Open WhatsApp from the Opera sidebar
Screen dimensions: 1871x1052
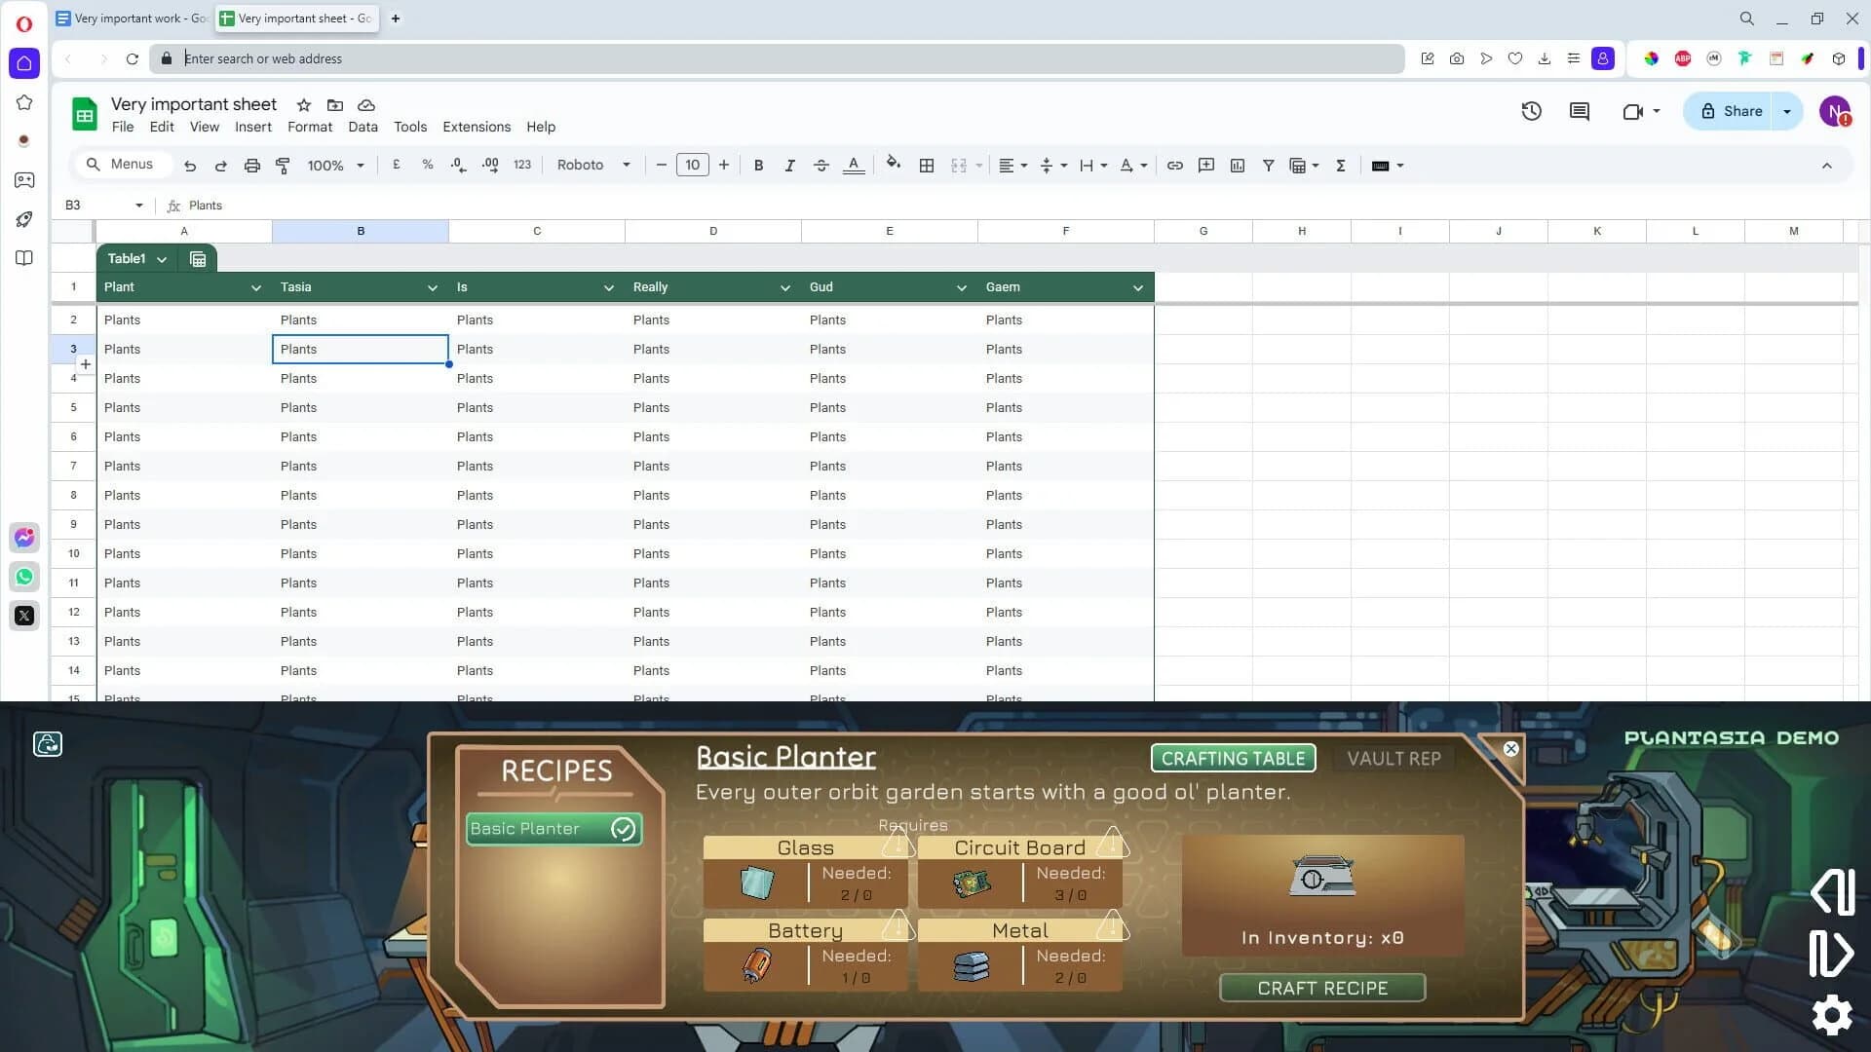(23, 576)
